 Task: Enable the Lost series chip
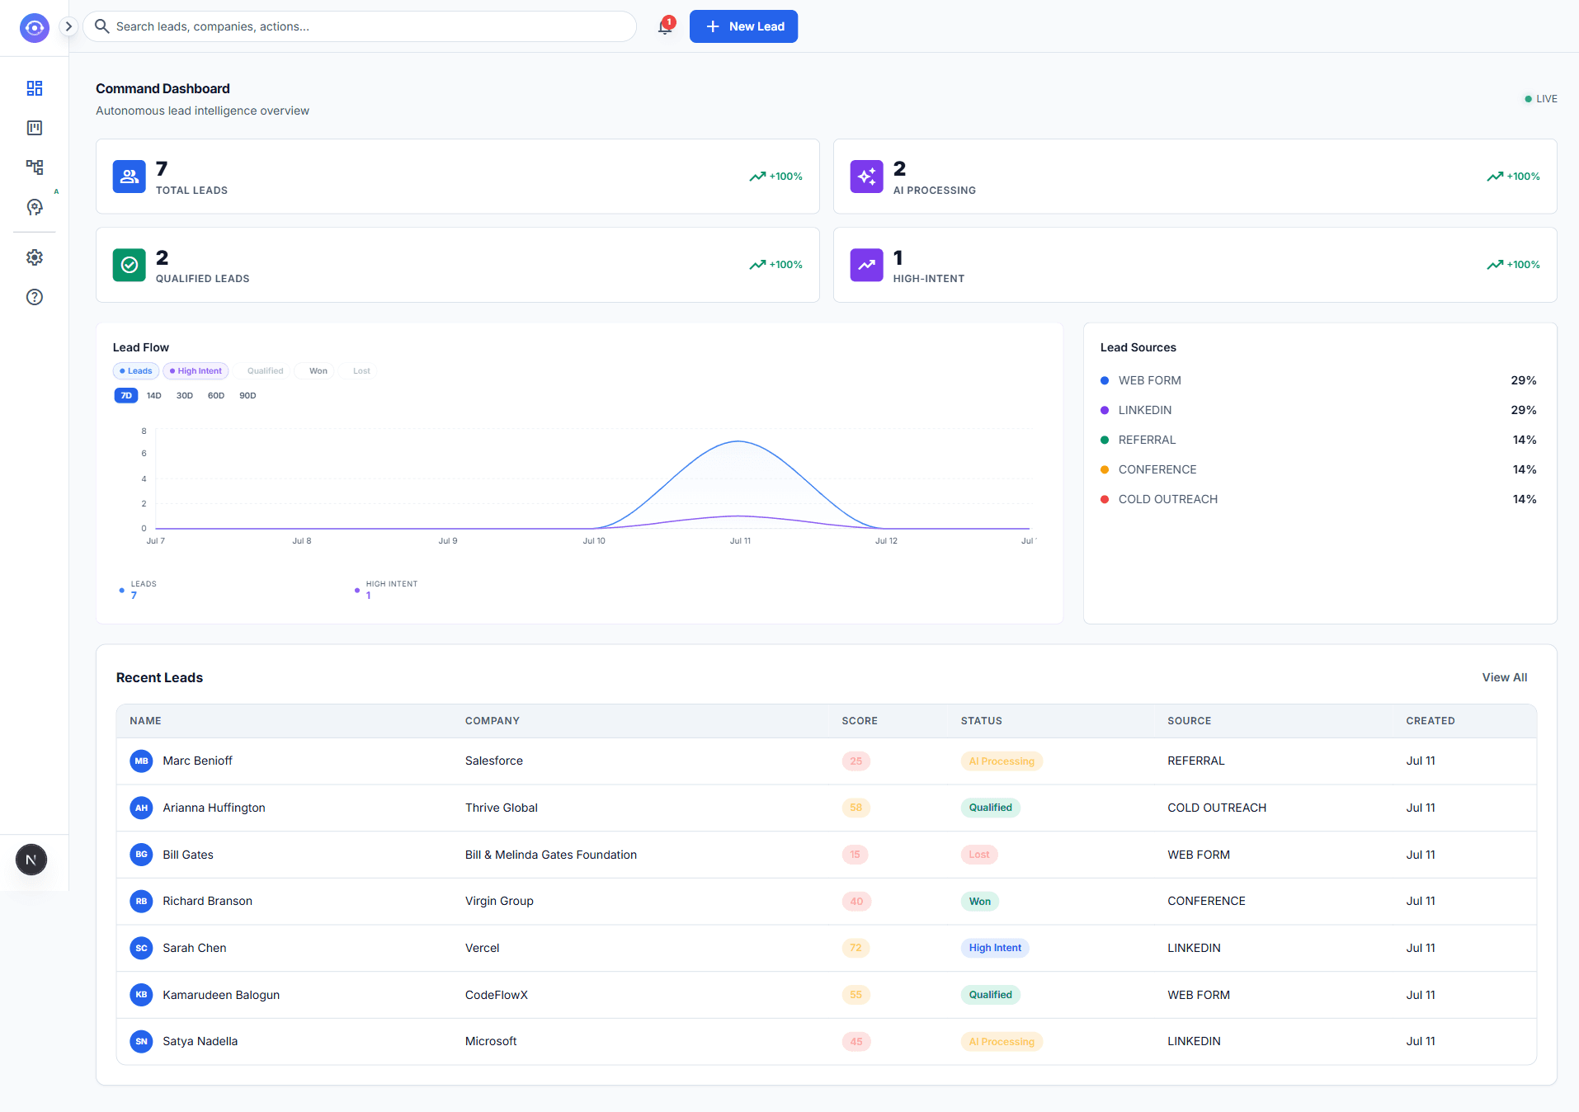tap(357, 371)
